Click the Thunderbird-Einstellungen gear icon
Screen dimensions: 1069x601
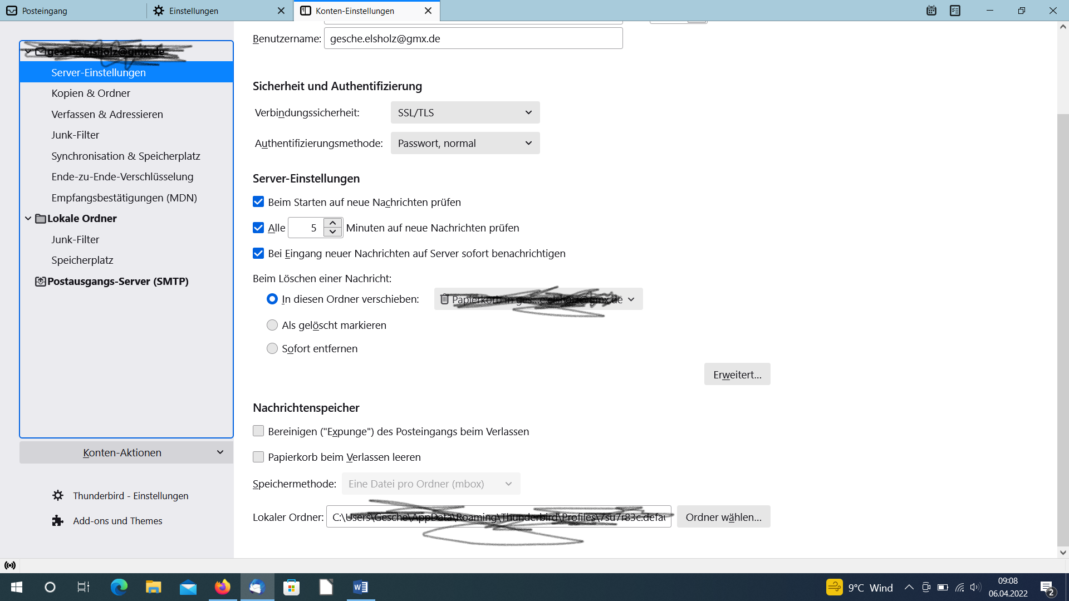(x=58, y=495)
